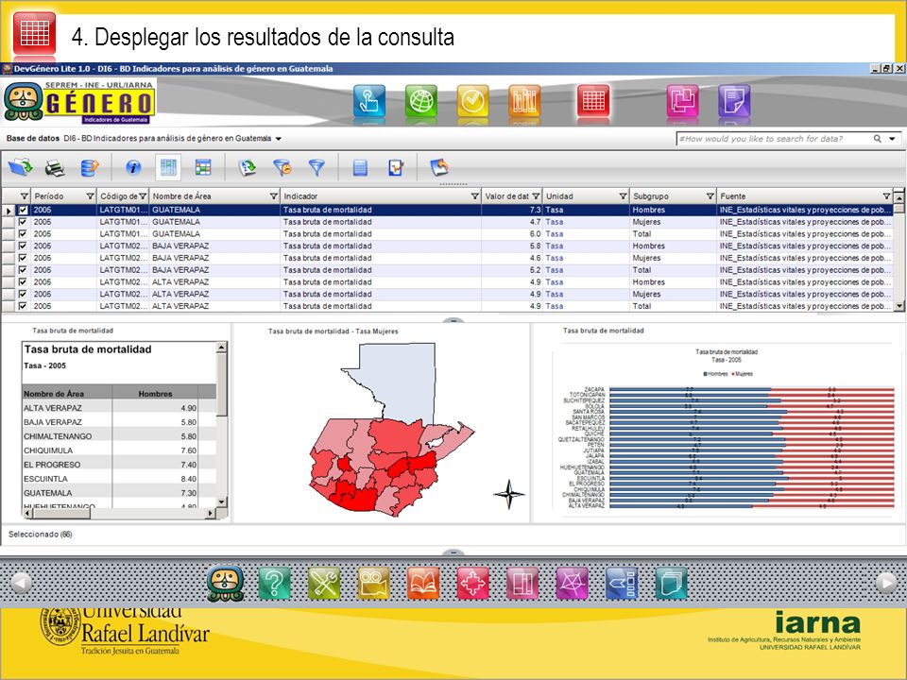Go to next dock icons with right arrow
The width and height of the screenshot is (907, 680).
tap(886, 583)
